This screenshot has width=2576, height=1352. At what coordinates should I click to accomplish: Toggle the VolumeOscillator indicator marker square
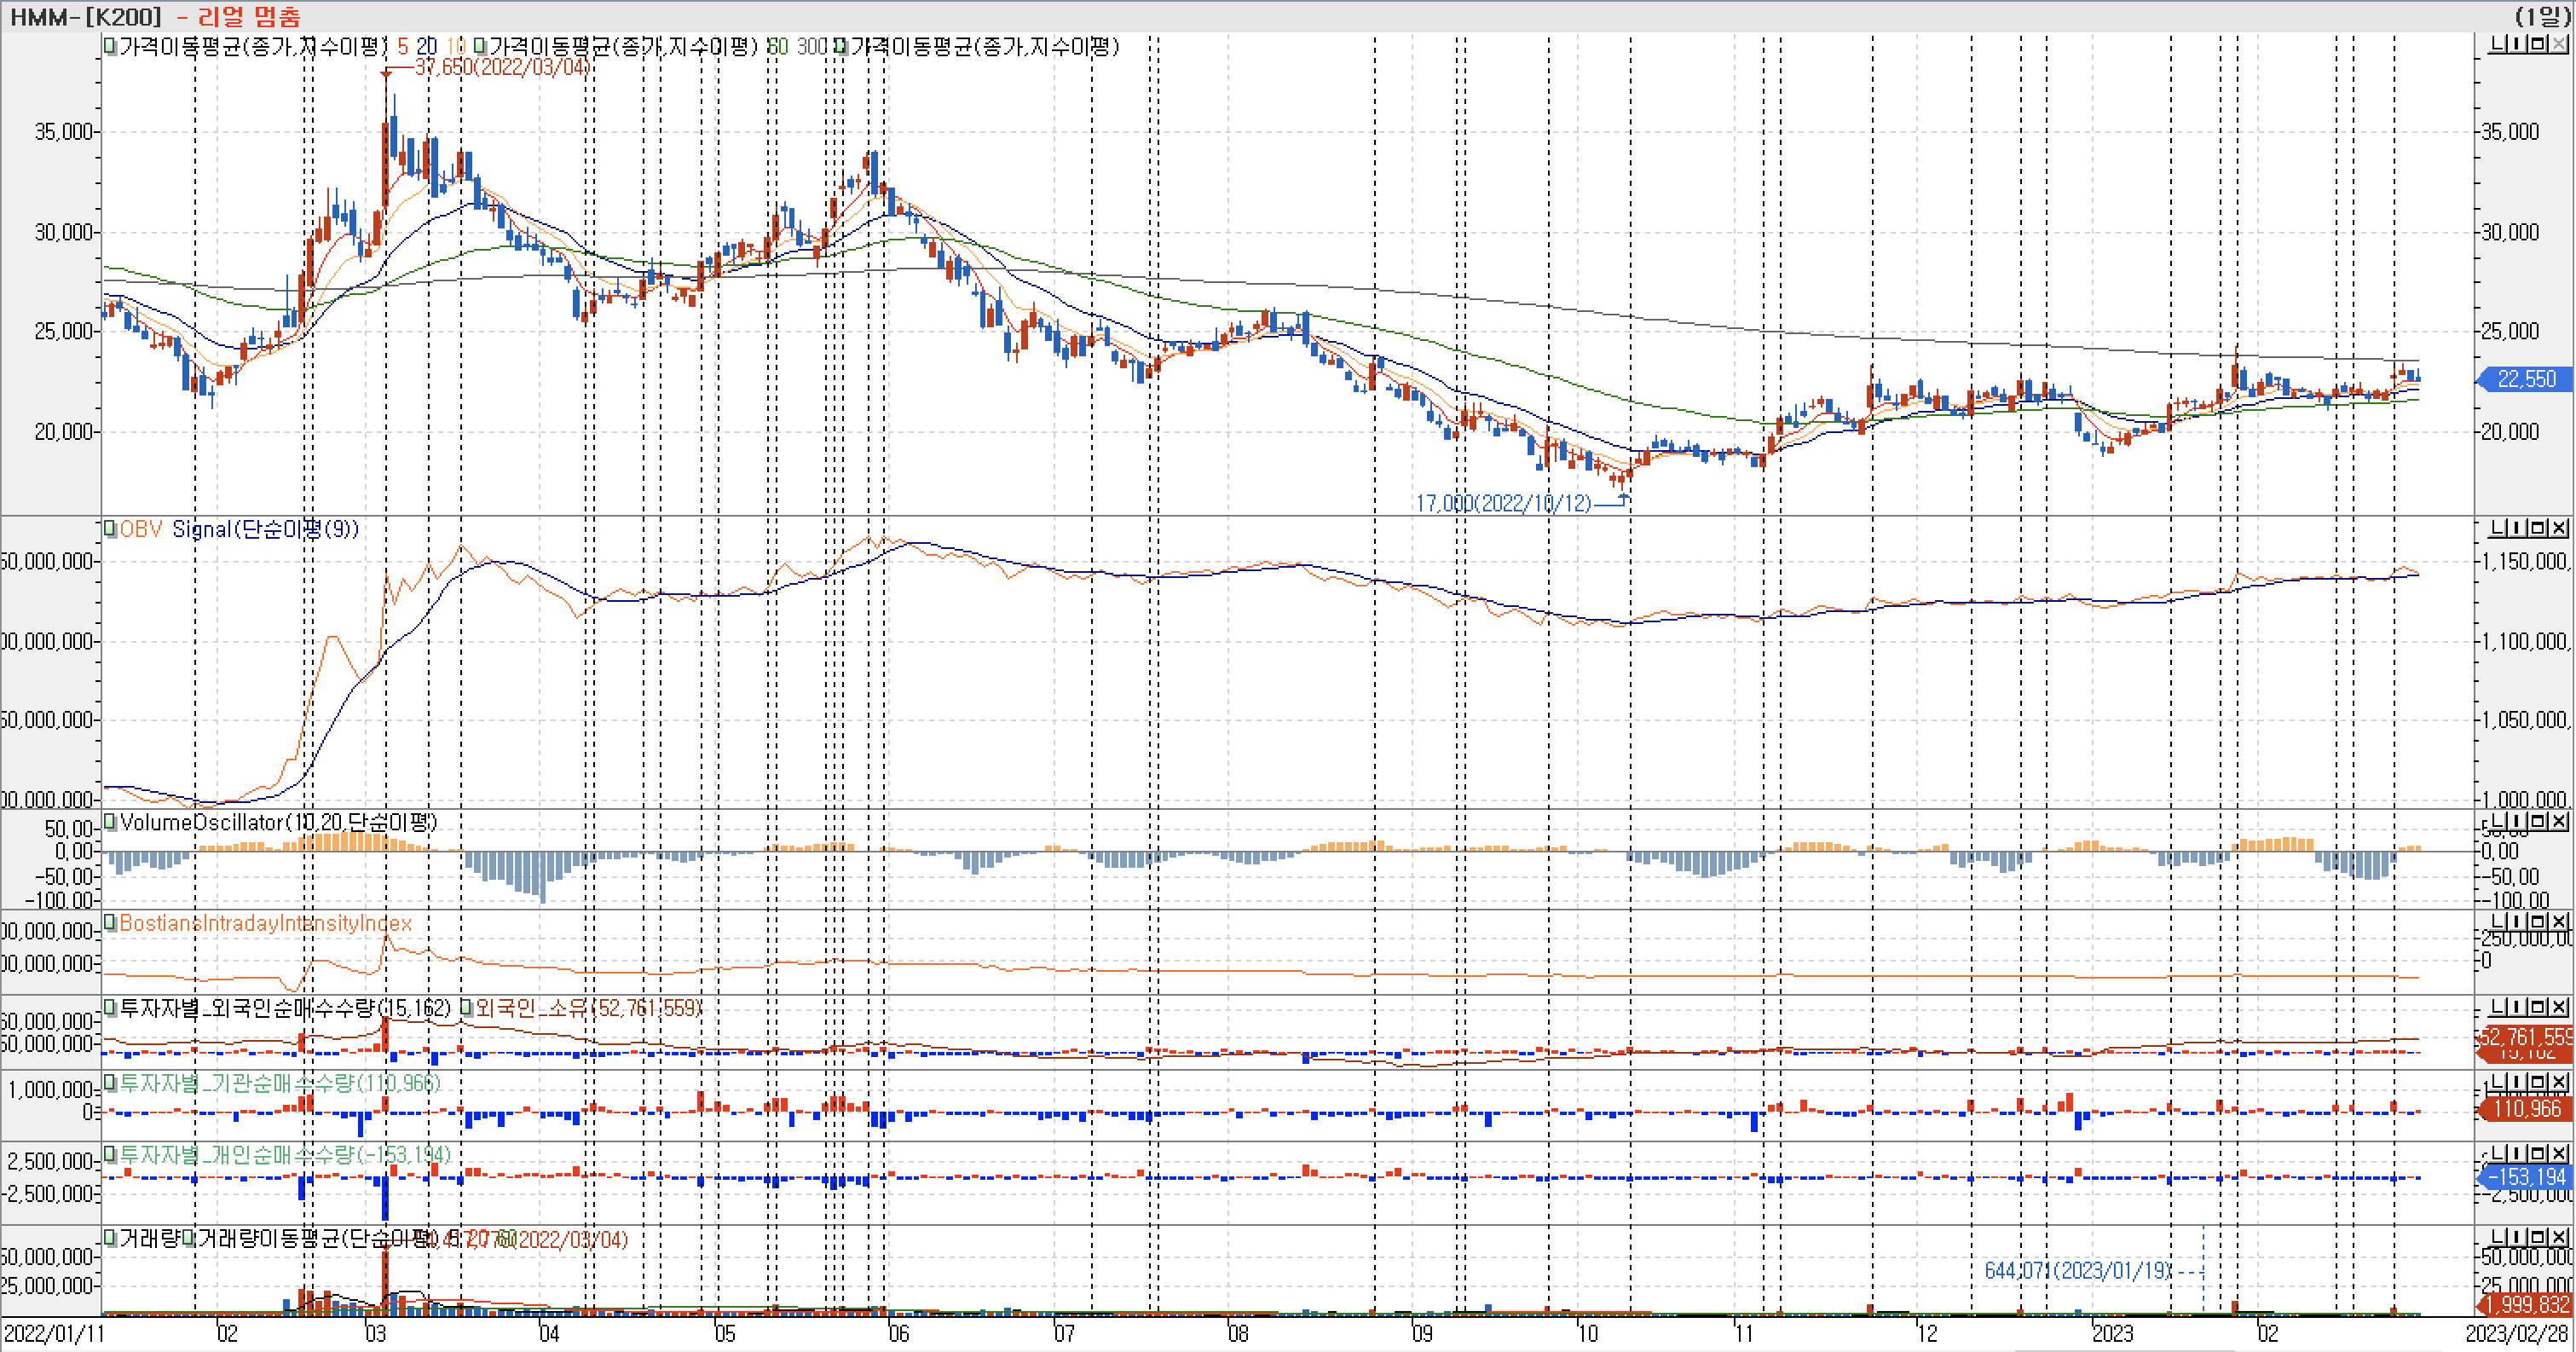click(x=110, y=821)
